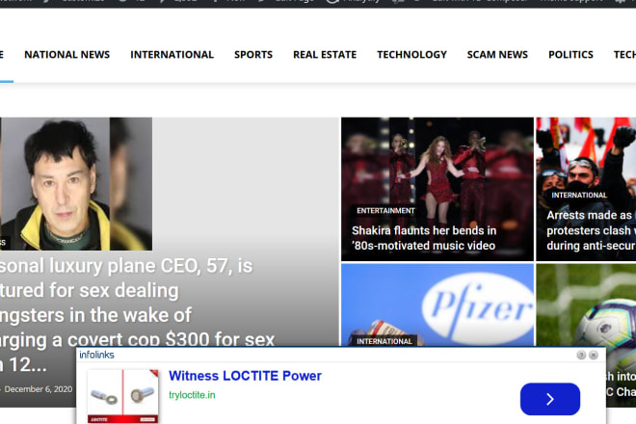The height and width of the screenshot is (424, 636).
Task: Click the December 6, 2020 date
Action: 39,389
